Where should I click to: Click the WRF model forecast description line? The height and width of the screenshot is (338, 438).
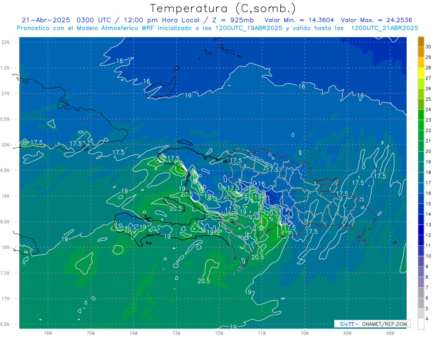point(217,28)
